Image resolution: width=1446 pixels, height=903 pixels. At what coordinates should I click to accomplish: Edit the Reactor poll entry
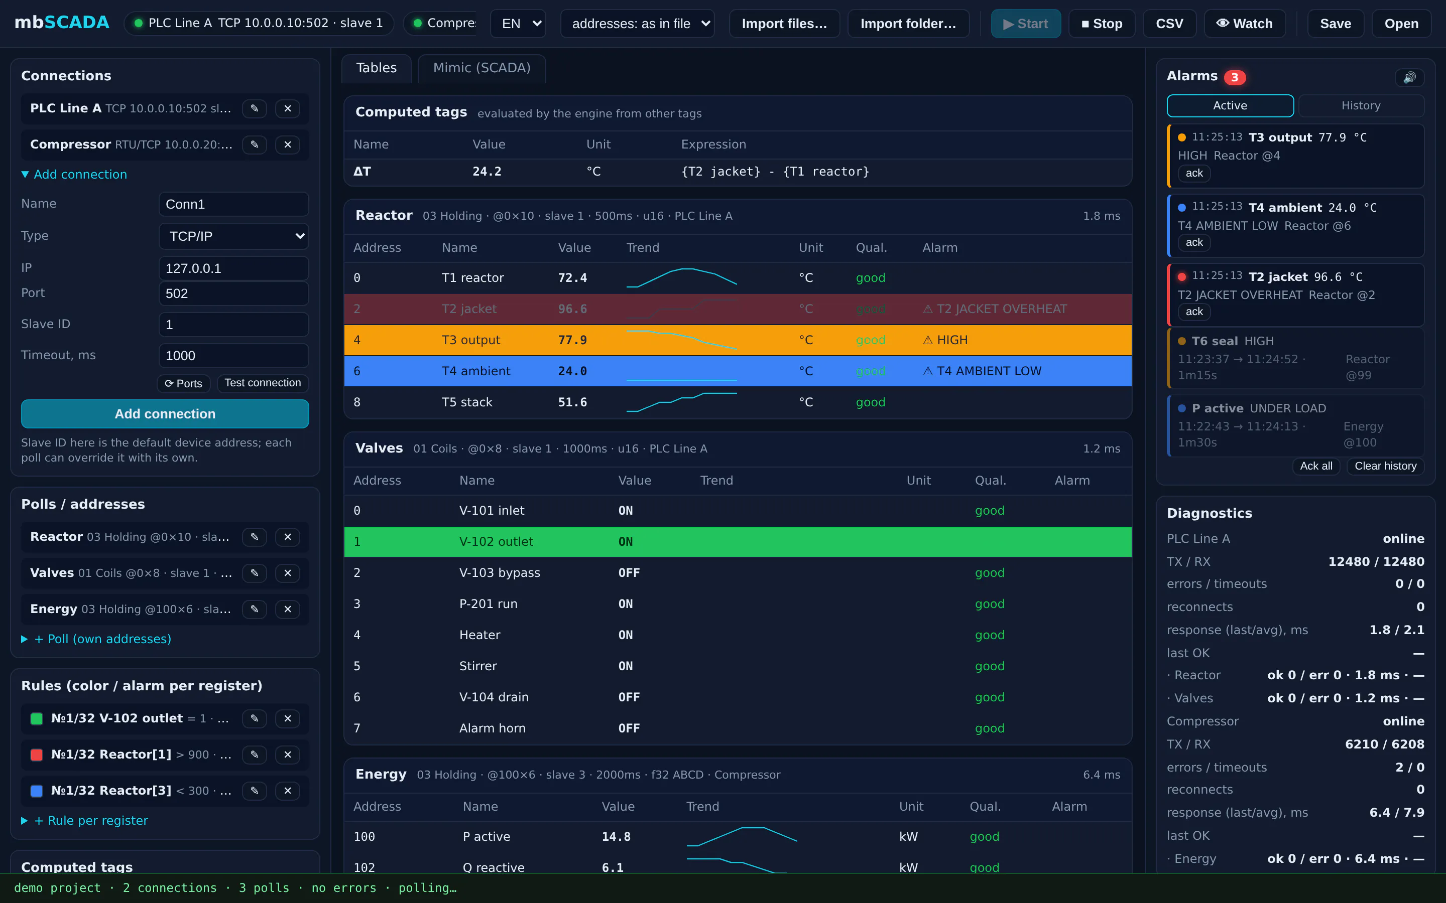pyautogui.click(x=255, y=537)
